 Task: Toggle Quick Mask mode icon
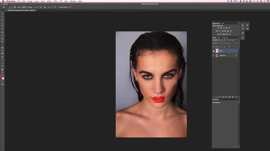pos(3,81)
